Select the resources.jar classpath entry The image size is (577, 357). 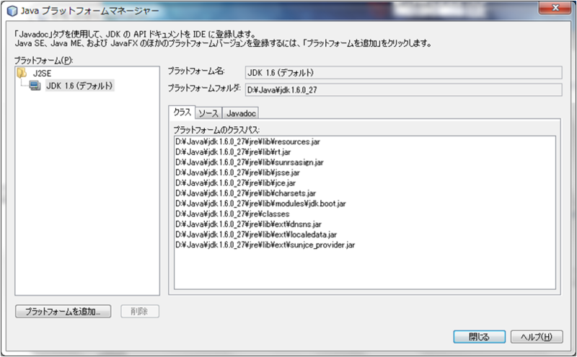point(247,141)
